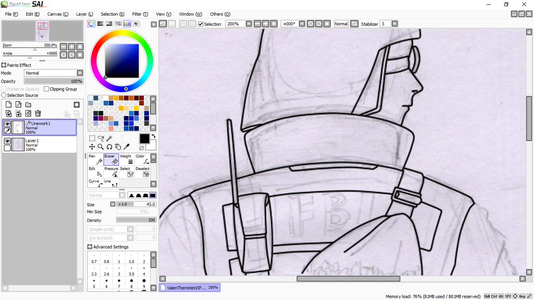
Task: Expand the Paints Effect section
Action: [4, 65]
